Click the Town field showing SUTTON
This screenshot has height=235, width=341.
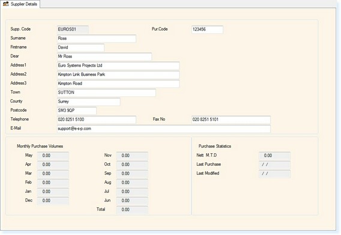click(106, 93)
